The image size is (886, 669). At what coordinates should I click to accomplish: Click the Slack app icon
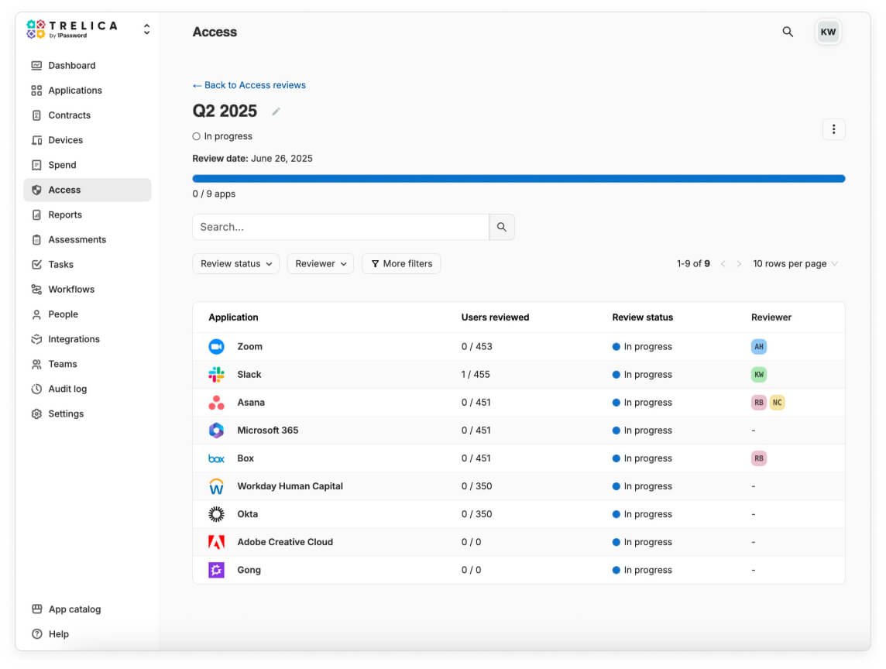[216, 374]
